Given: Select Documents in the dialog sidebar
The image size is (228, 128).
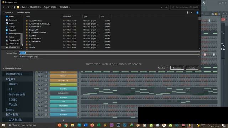Looking at the screenshot, I should tap(13, 20).
